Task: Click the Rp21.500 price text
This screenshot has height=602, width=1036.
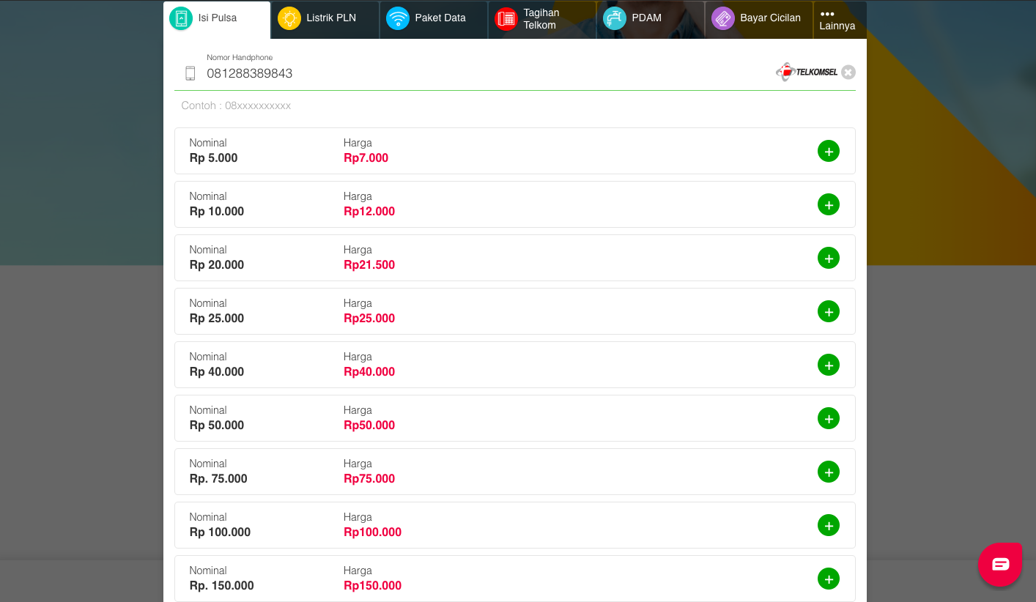Action: click(x=369, y=265)
